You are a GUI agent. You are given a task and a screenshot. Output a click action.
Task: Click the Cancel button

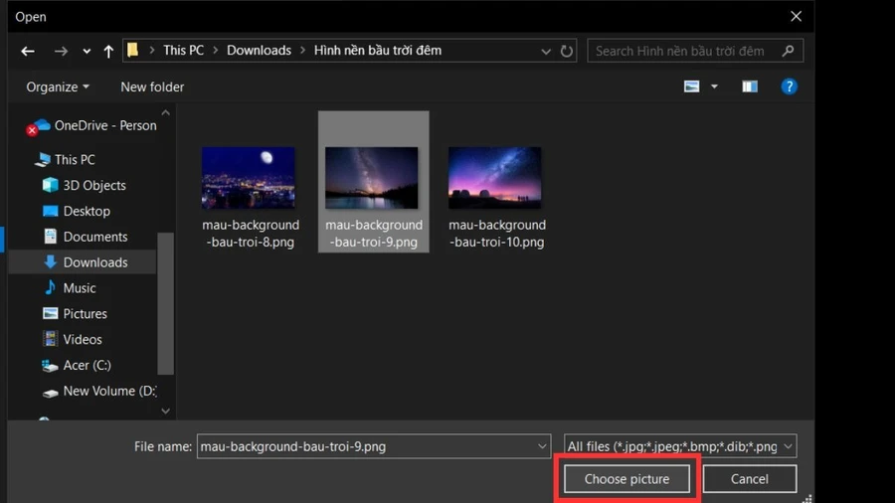click(x=750, y=479)
